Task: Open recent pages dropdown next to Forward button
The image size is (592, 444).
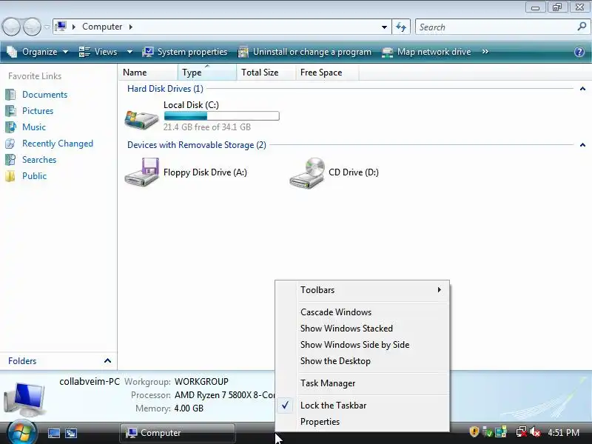Action: [47, 27]
